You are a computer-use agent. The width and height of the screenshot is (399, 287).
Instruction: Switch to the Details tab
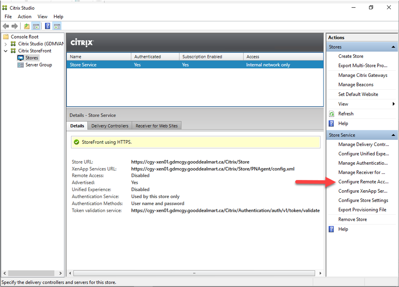77,126
